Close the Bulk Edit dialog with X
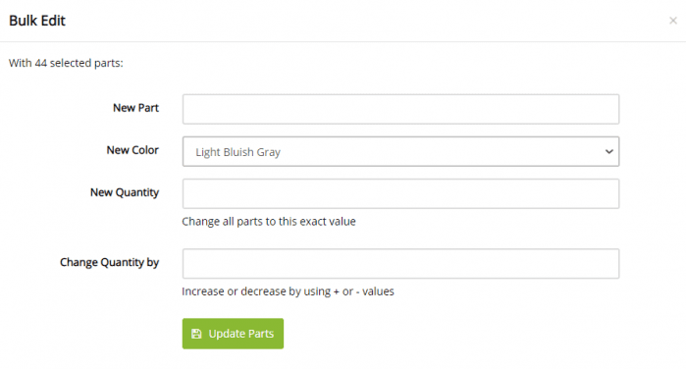This screenshot has width=686, height=369. 673,21
